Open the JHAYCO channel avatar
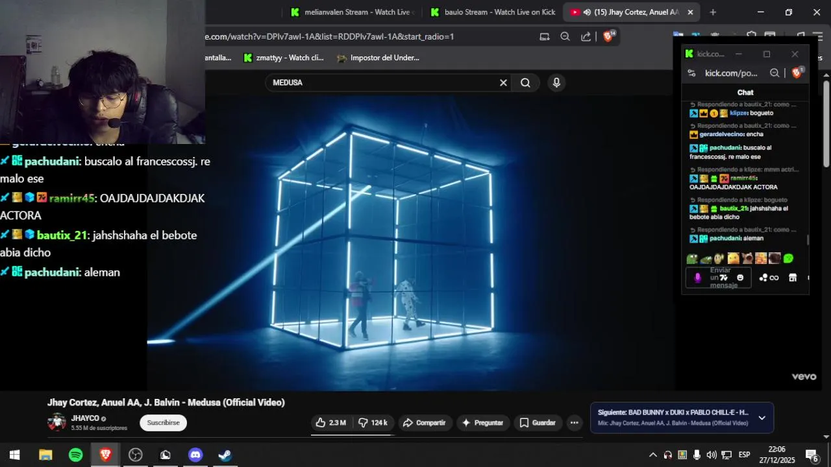The image size is (831, 467). click(x=56, y=422)
